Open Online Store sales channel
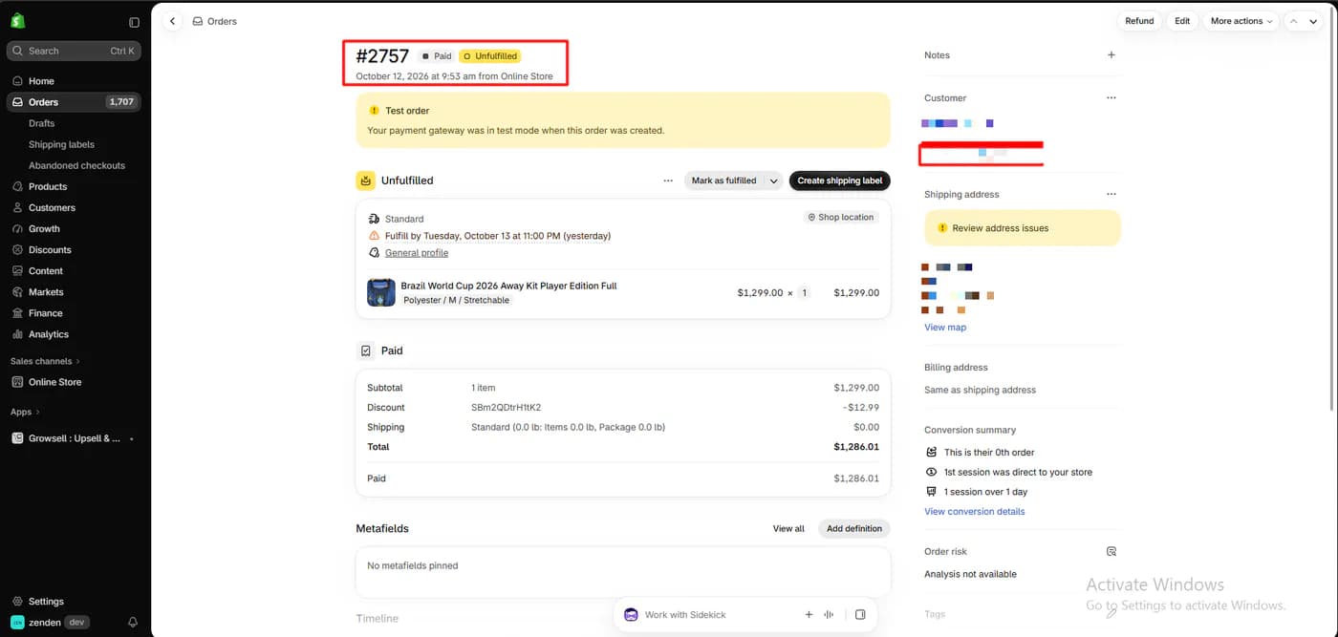Screen dimensions: 1338x637 point(54,382)
